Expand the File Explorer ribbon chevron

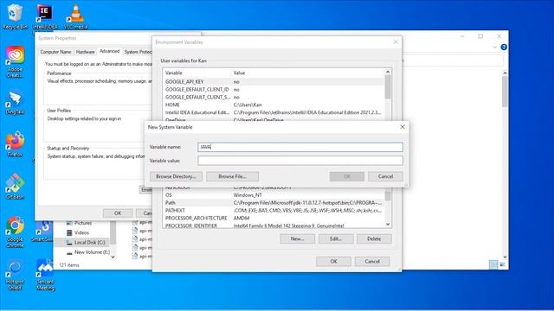click(495, 47)
